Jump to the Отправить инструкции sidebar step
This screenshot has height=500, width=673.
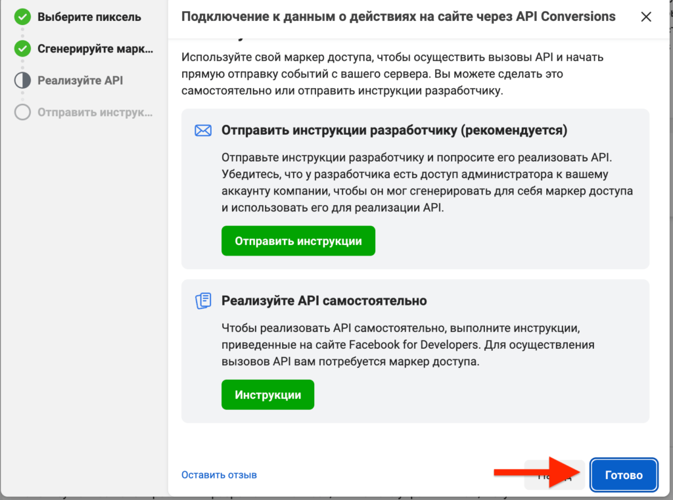(x=95, y=112)
